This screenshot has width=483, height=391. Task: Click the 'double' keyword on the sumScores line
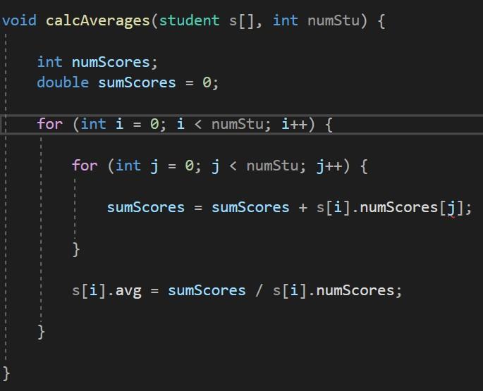(x=63, y=82)
